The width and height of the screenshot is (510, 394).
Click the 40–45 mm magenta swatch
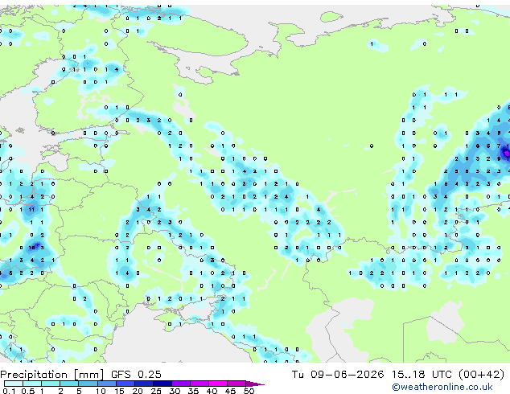(x=218, y=384)
